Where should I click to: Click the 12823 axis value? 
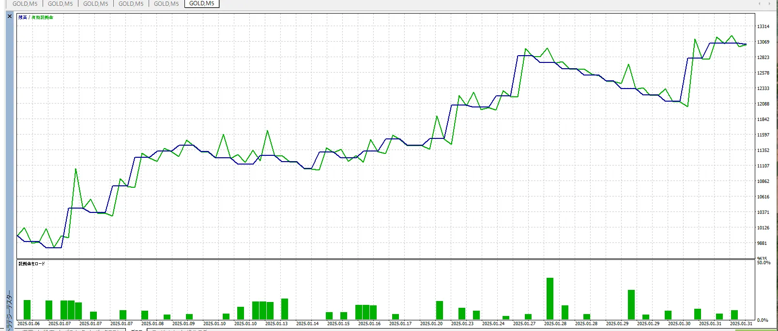click(763, 58)
